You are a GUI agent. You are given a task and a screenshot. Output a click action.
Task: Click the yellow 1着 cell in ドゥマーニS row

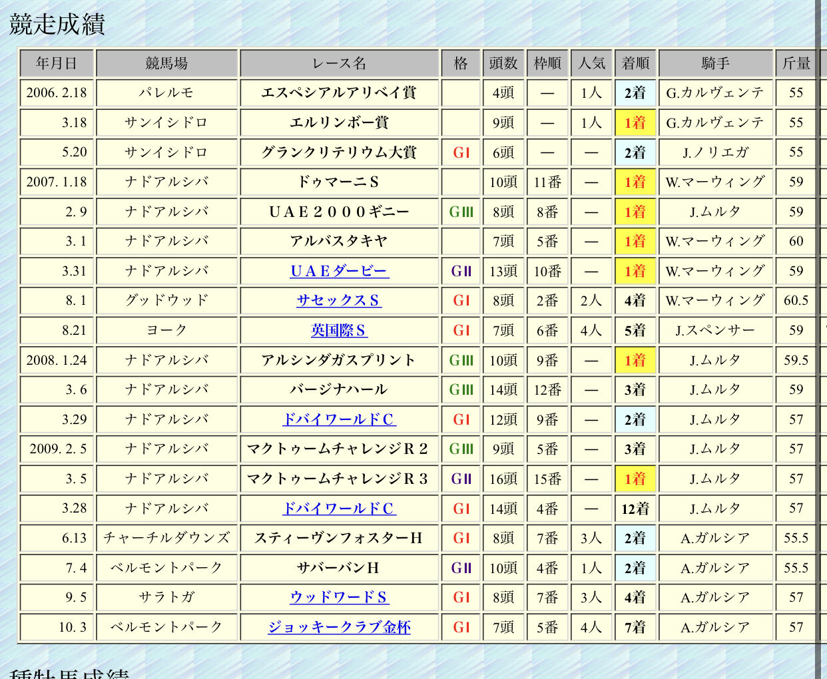tap(635, 182)
